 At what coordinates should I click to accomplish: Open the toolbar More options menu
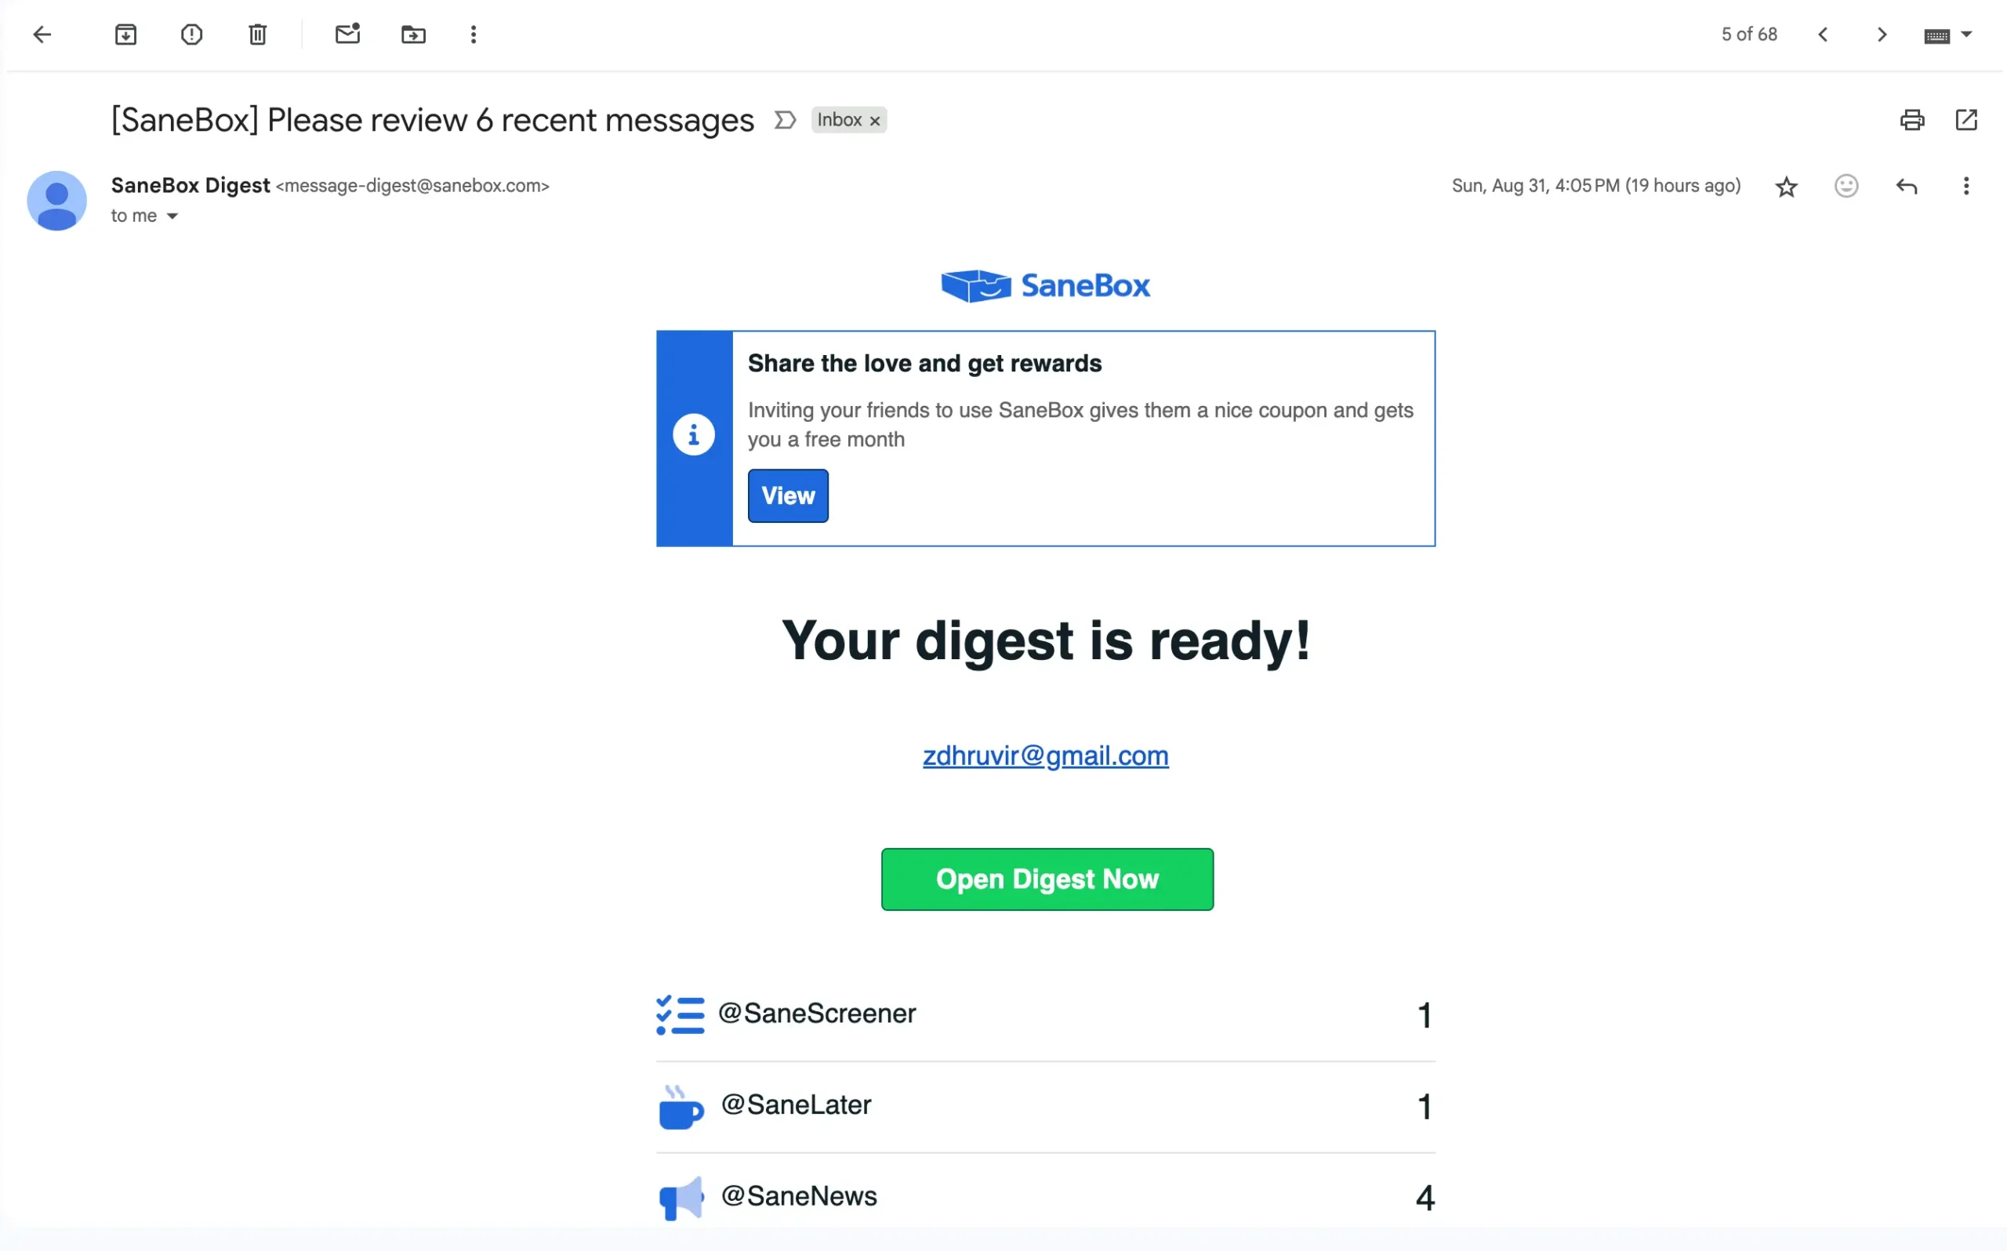click(x=474, y=34)
